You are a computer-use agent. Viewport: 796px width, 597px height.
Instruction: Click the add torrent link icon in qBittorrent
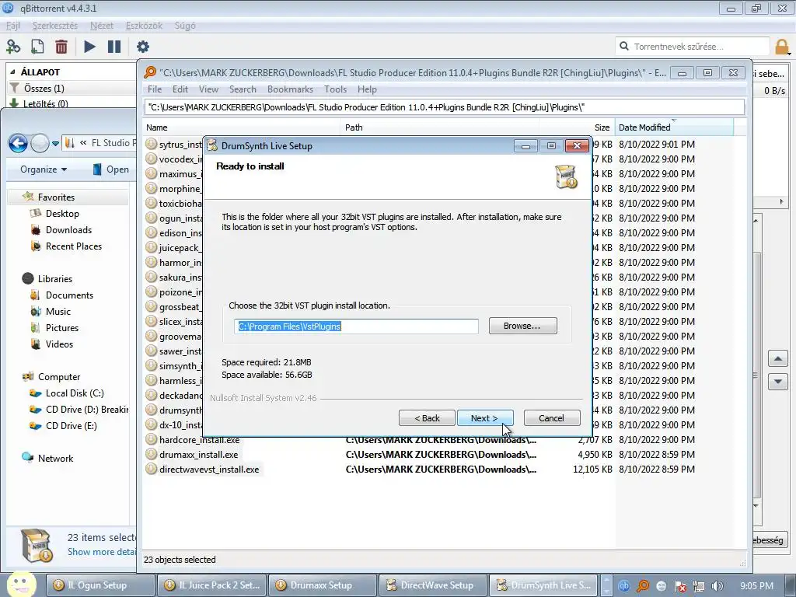(x=13, y=47)
